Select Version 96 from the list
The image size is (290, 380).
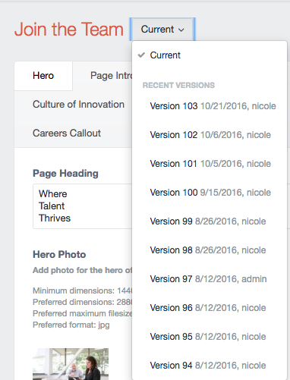[210, 308]
